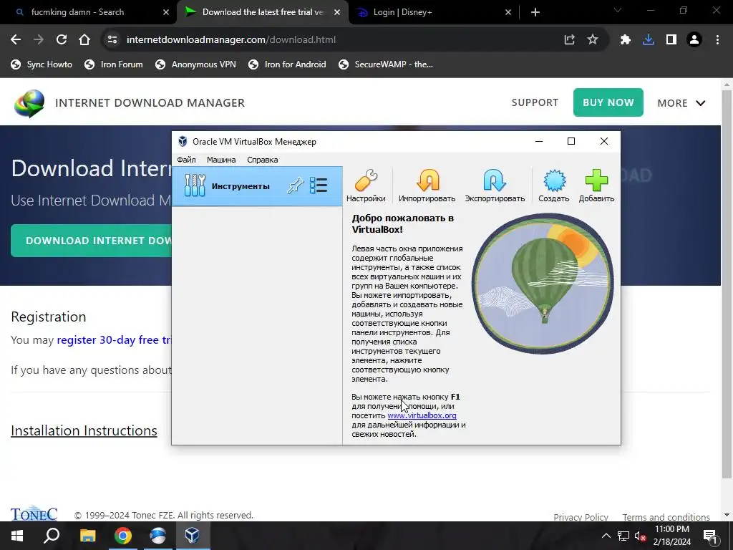The height and width of the screenshot is (550, 733).
Task: Open the Iron Forum bookmark
Action: pyautogui.click(x=114, y=64)
